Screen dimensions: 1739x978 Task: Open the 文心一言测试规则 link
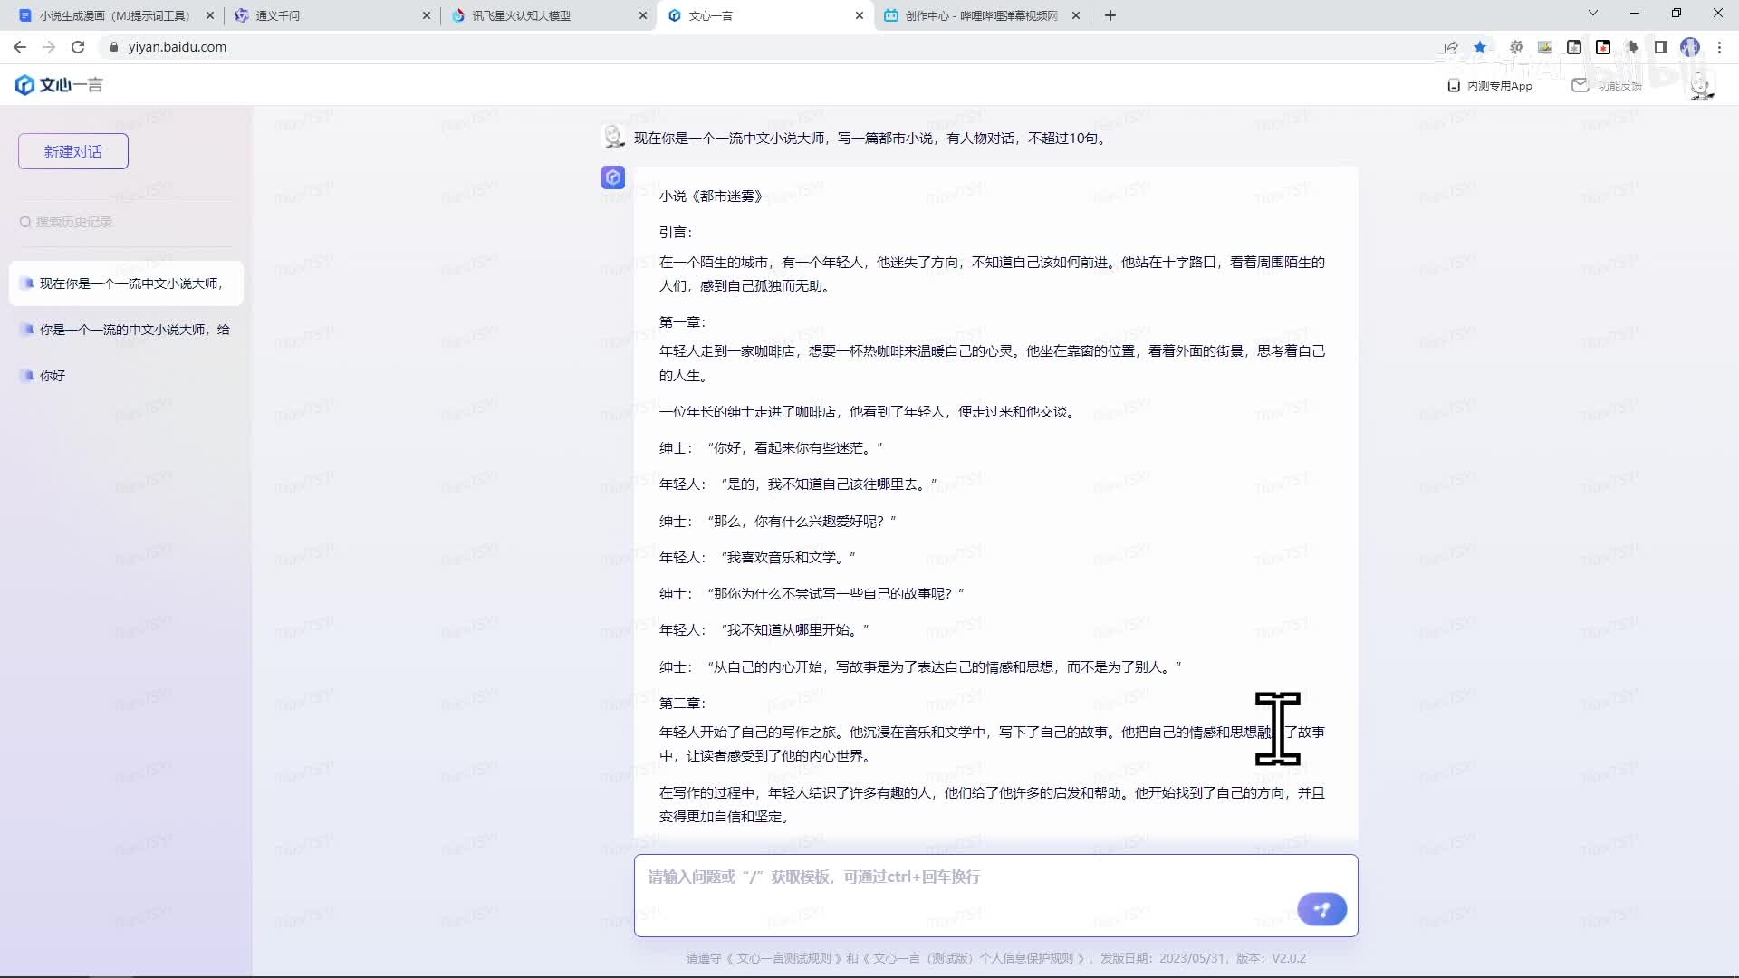[x=783, y=958]
